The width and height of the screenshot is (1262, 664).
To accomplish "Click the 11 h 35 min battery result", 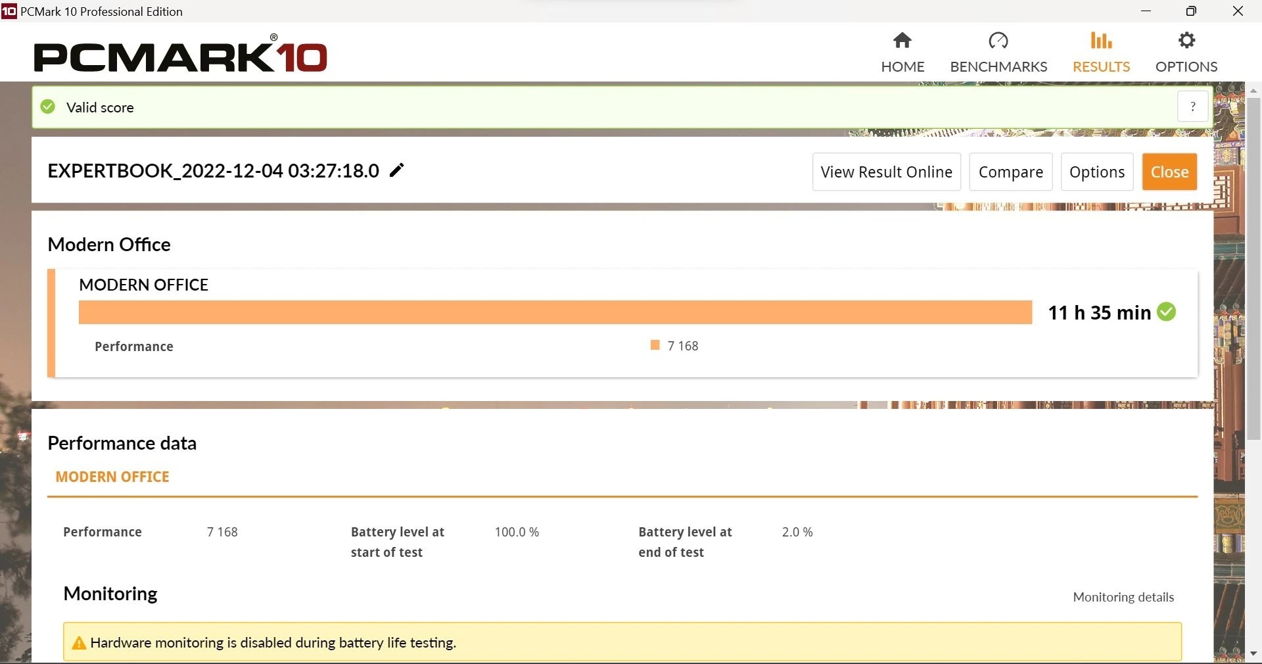I will pos(1100,312).
